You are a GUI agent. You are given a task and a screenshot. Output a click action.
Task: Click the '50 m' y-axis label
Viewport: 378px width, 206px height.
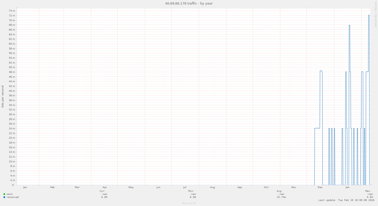coord(12,67)
